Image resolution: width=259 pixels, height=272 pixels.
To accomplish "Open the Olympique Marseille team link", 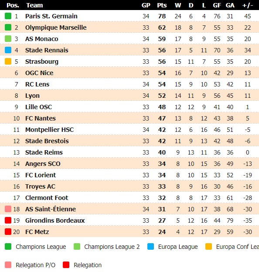I will click(x=56, y=28).
